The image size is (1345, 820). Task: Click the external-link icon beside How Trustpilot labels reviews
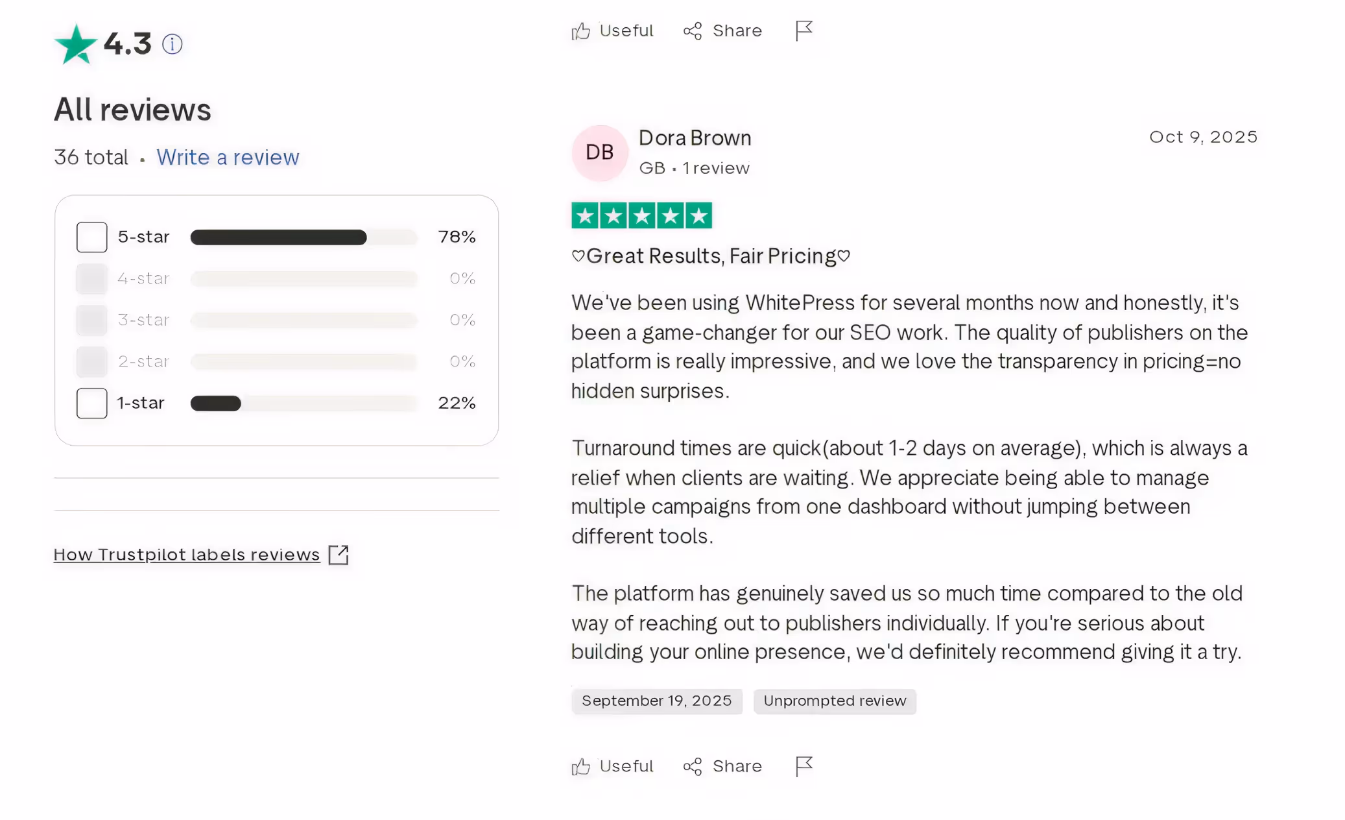pyautogui.click(x=339, y=555)
